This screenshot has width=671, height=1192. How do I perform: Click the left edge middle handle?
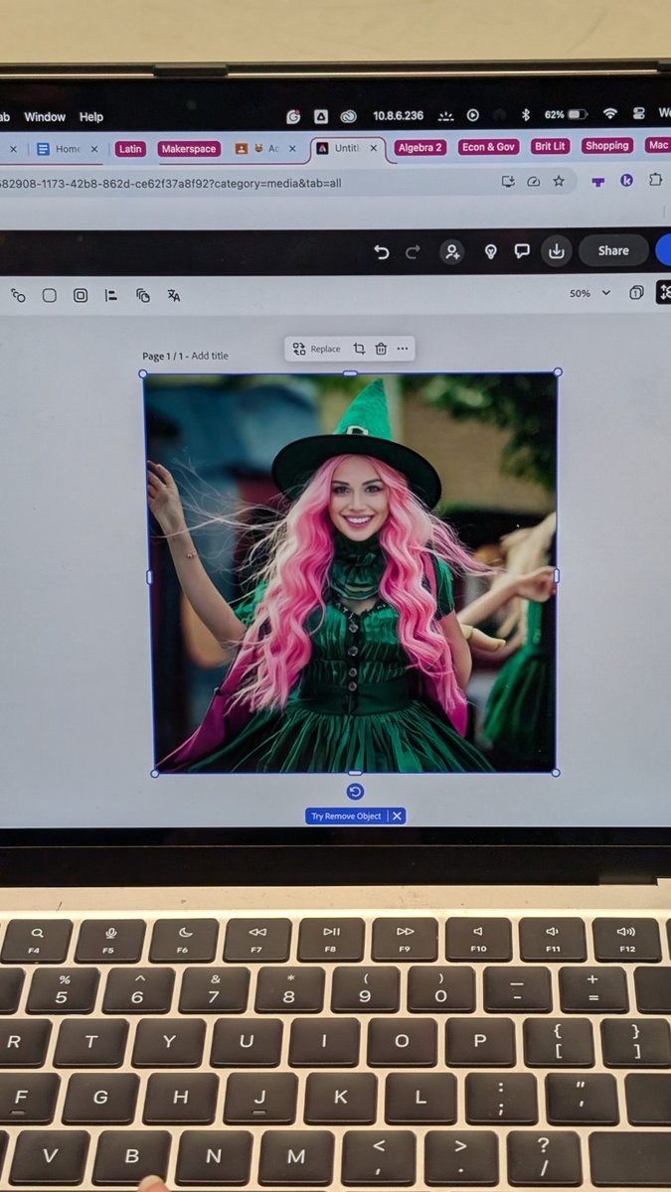click(x=148, y=577)
